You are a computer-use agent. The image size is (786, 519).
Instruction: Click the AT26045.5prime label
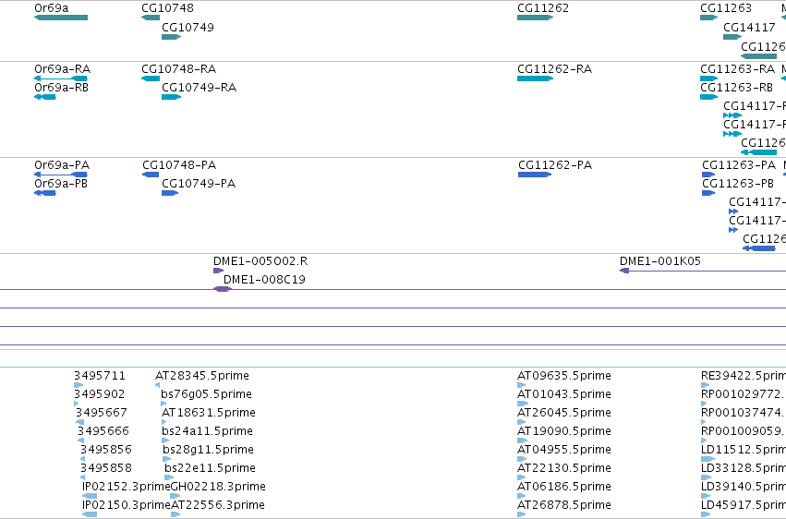pyautogui.click(x=564, y=413)
